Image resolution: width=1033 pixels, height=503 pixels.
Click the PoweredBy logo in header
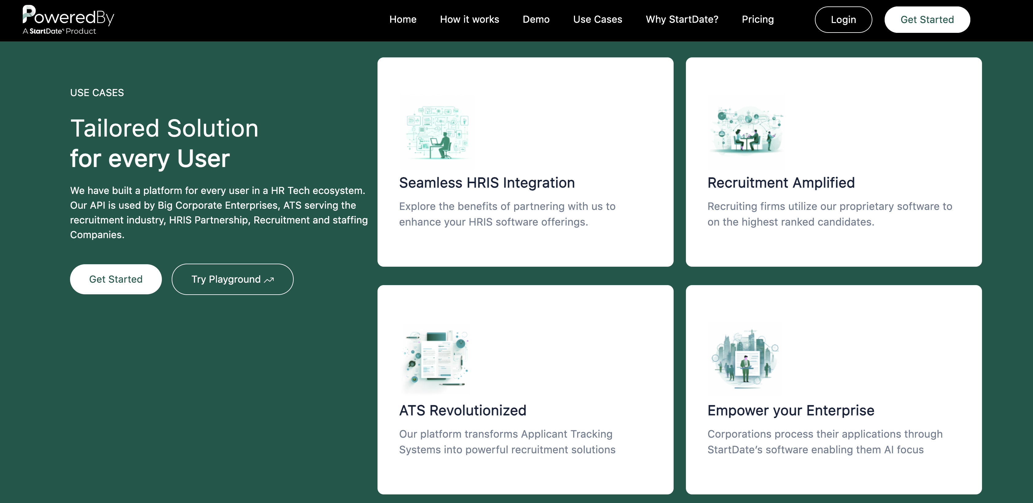(68, 20)
